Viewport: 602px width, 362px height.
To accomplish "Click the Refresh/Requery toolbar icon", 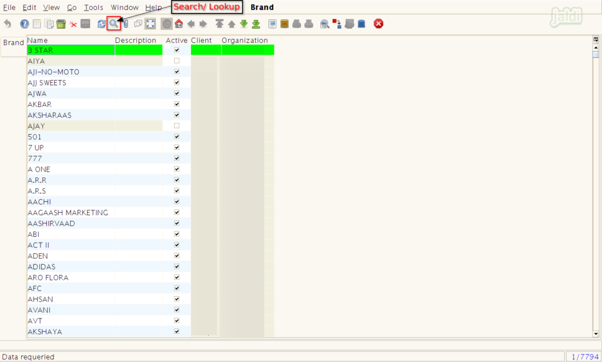I will point(101,24).
